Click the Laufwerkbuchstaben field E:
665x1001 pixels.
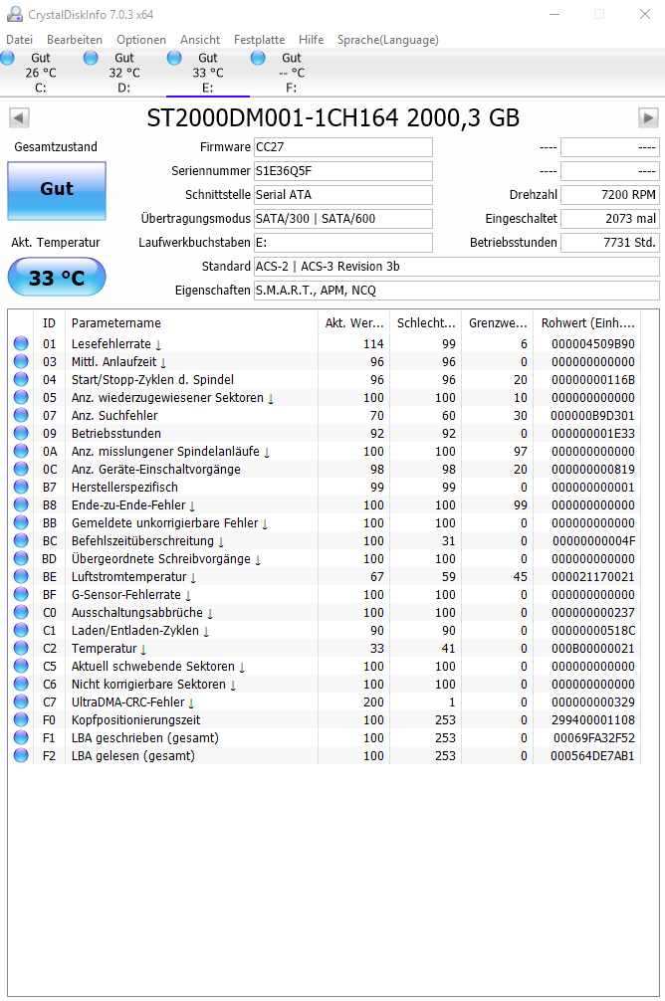343,243
